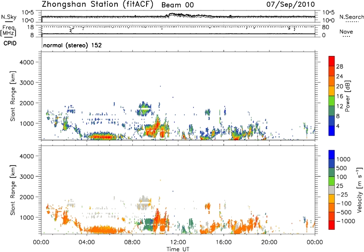Click the '20:00' time axis label
Viewport: 364px width, 252px height.
click(x=269, y=242)
